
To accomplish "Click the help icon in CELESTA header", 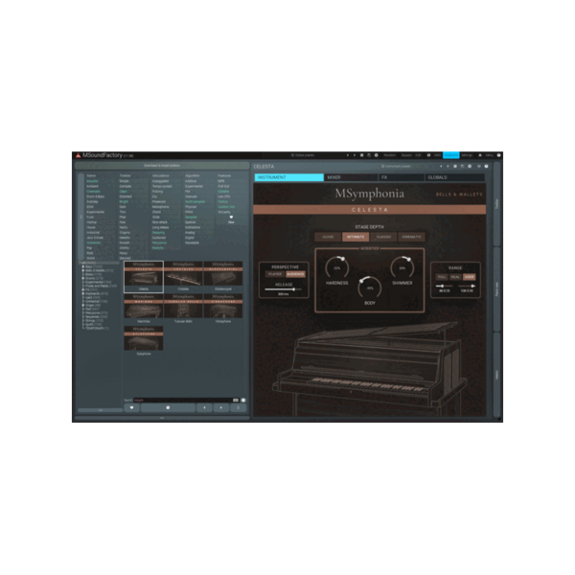I will tap(486, 167).
